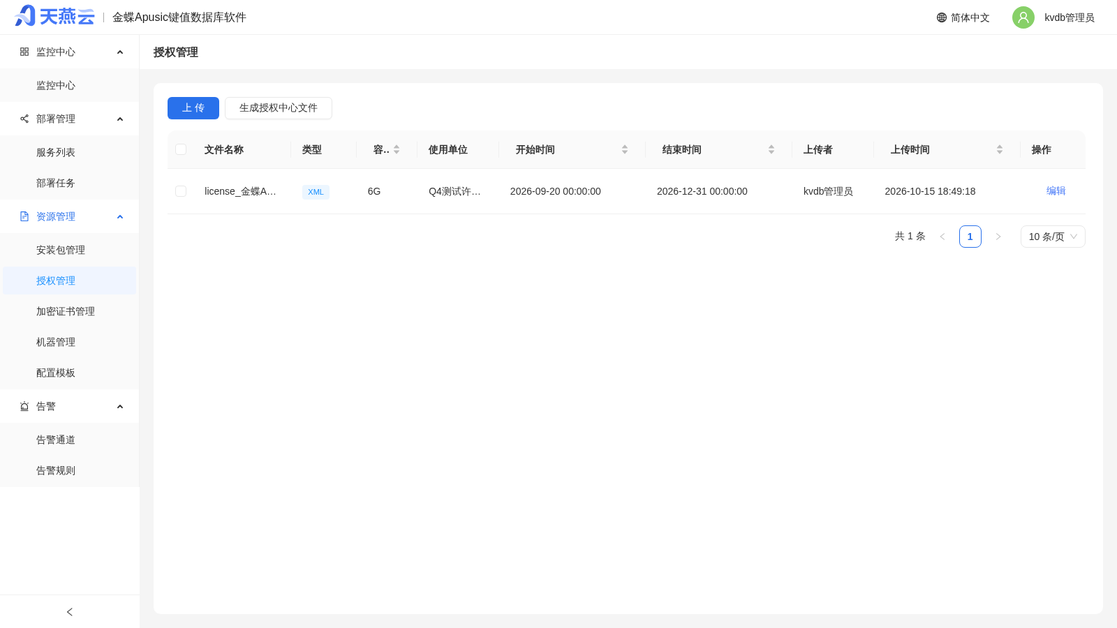Click the 6G capacity cell
Image resolution: width=1117 pixels, height=628 pixels.
374,191
